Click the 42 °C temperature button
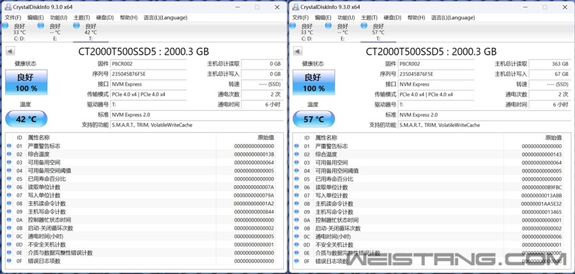The height and width of the screenshot is (274, 575). coord(26,119)
